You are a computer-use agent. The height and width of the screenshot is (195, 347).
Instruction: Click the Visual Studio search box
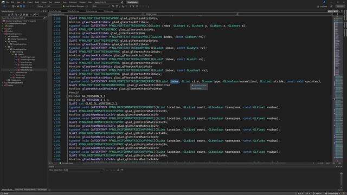click(108, 2)
